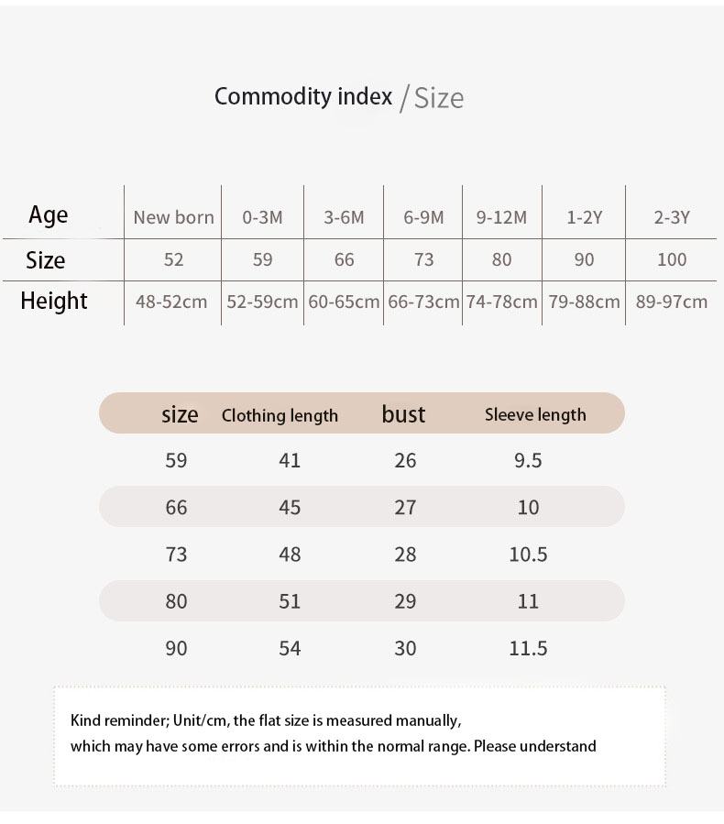Select the size 52 cell
Image resolution: width=724 pixels, height=824 pixels.
(x=173, y=259)
